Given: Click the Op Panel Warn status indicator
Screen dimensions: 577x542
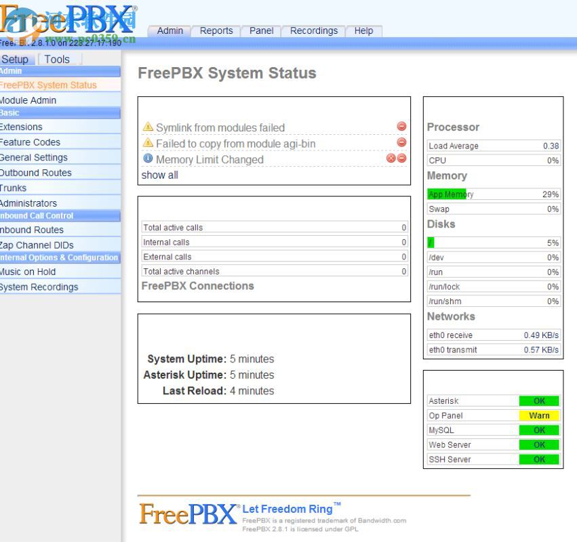Looking at the screenshot, I should click(x=539, y=415).
